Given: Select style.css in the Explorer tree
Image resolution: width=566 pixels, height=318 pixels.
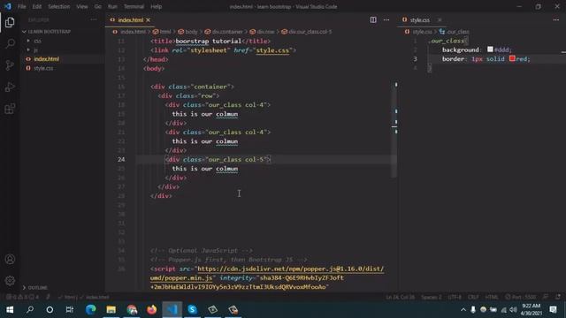Looking at the screenshot, I should (x=43, y=68).
